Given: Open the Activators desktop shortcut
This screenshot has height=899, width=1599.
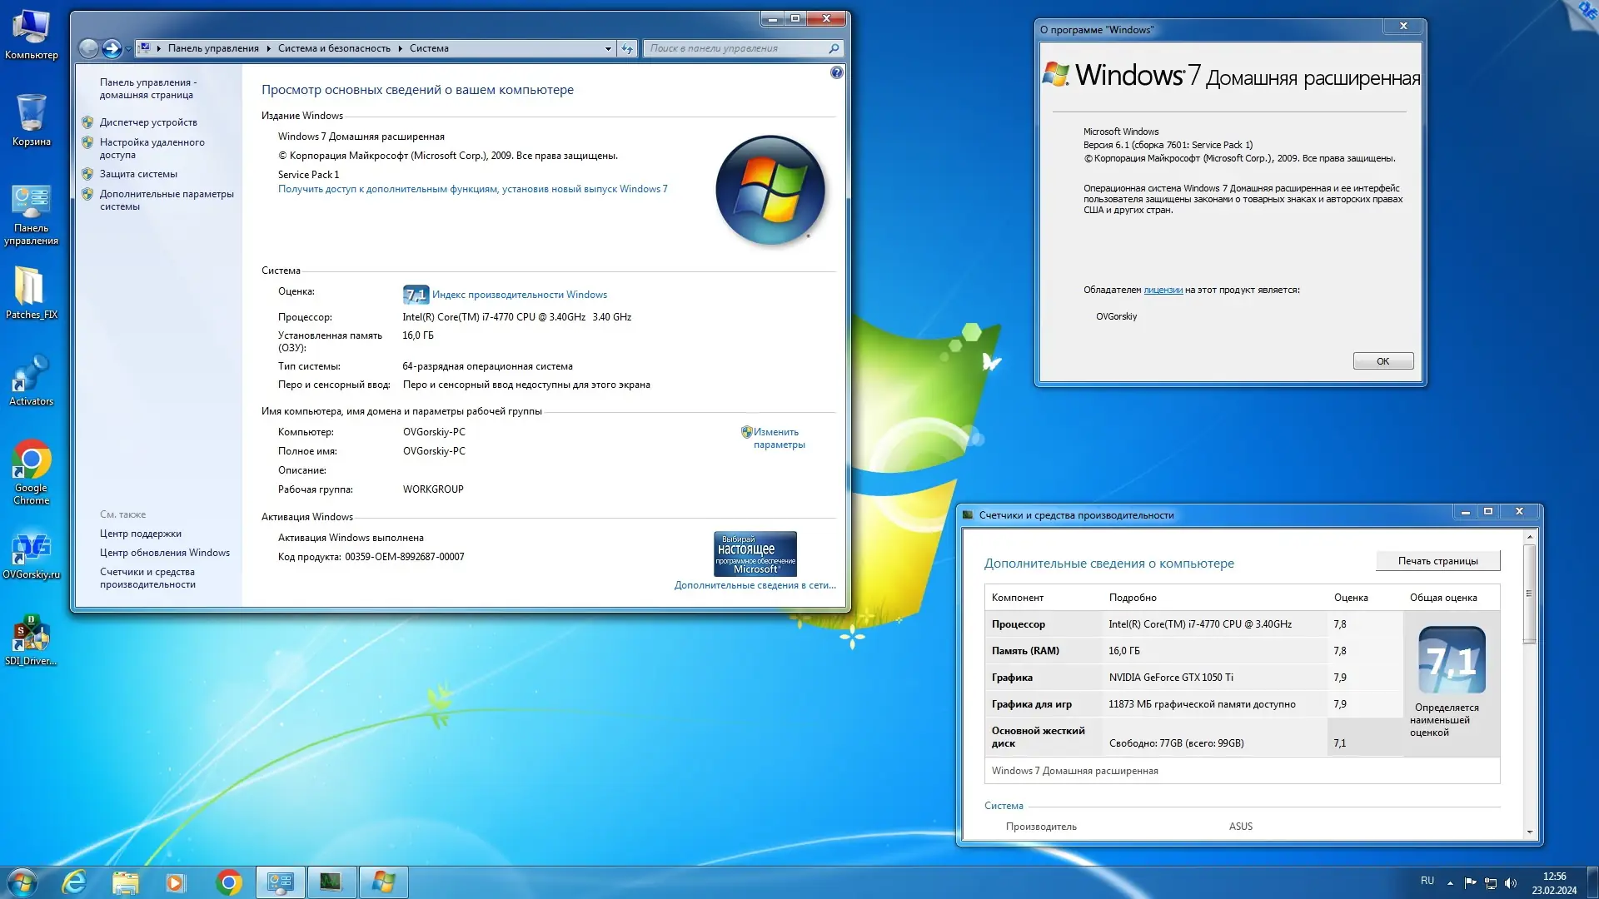Looking at the screenshot, I should (31, 375).
